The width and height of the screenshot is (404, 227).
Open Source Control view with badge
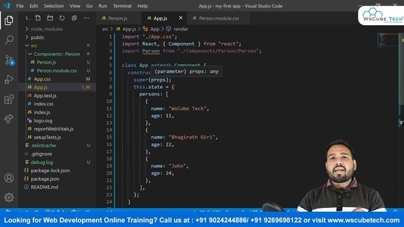[9, 60]
